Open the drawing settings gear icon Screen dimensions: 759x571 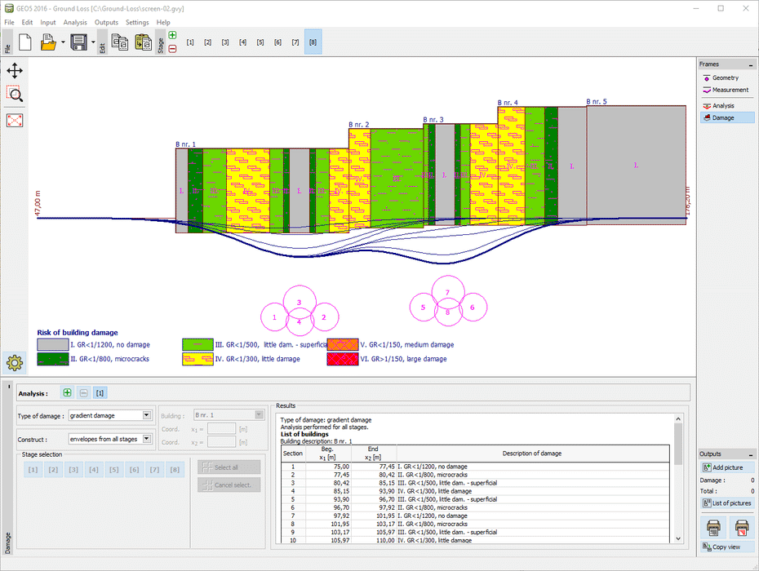click(15, 363)
